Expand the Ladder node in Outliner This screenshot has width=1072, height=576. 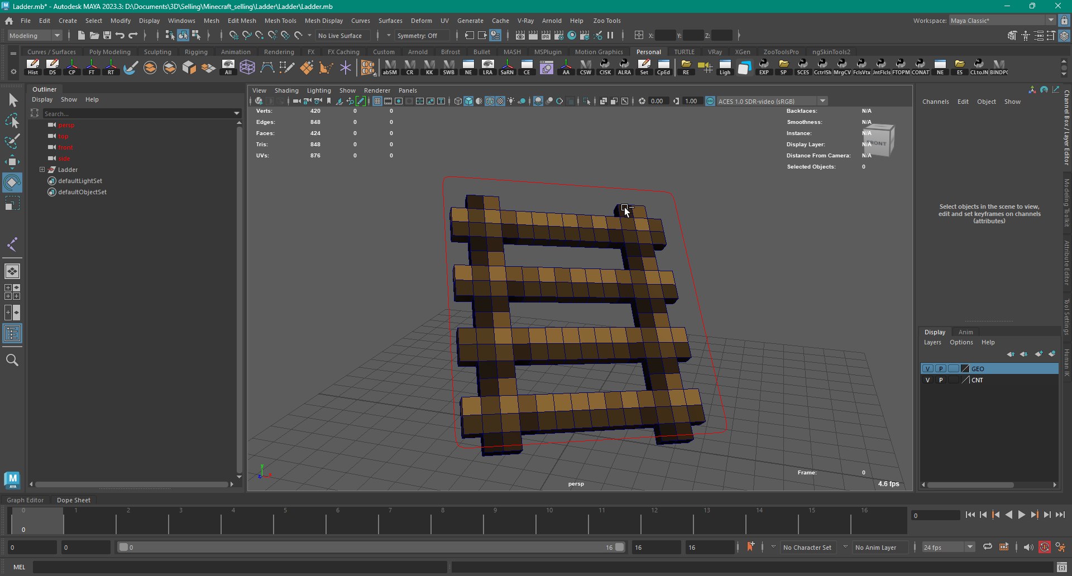(42, 170)
